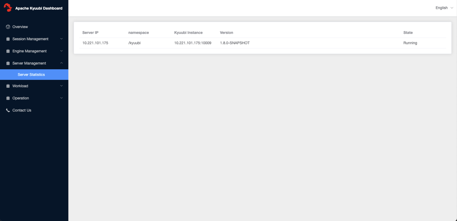Click the Server IP column header
457x221 pixels.
[90, 33]
